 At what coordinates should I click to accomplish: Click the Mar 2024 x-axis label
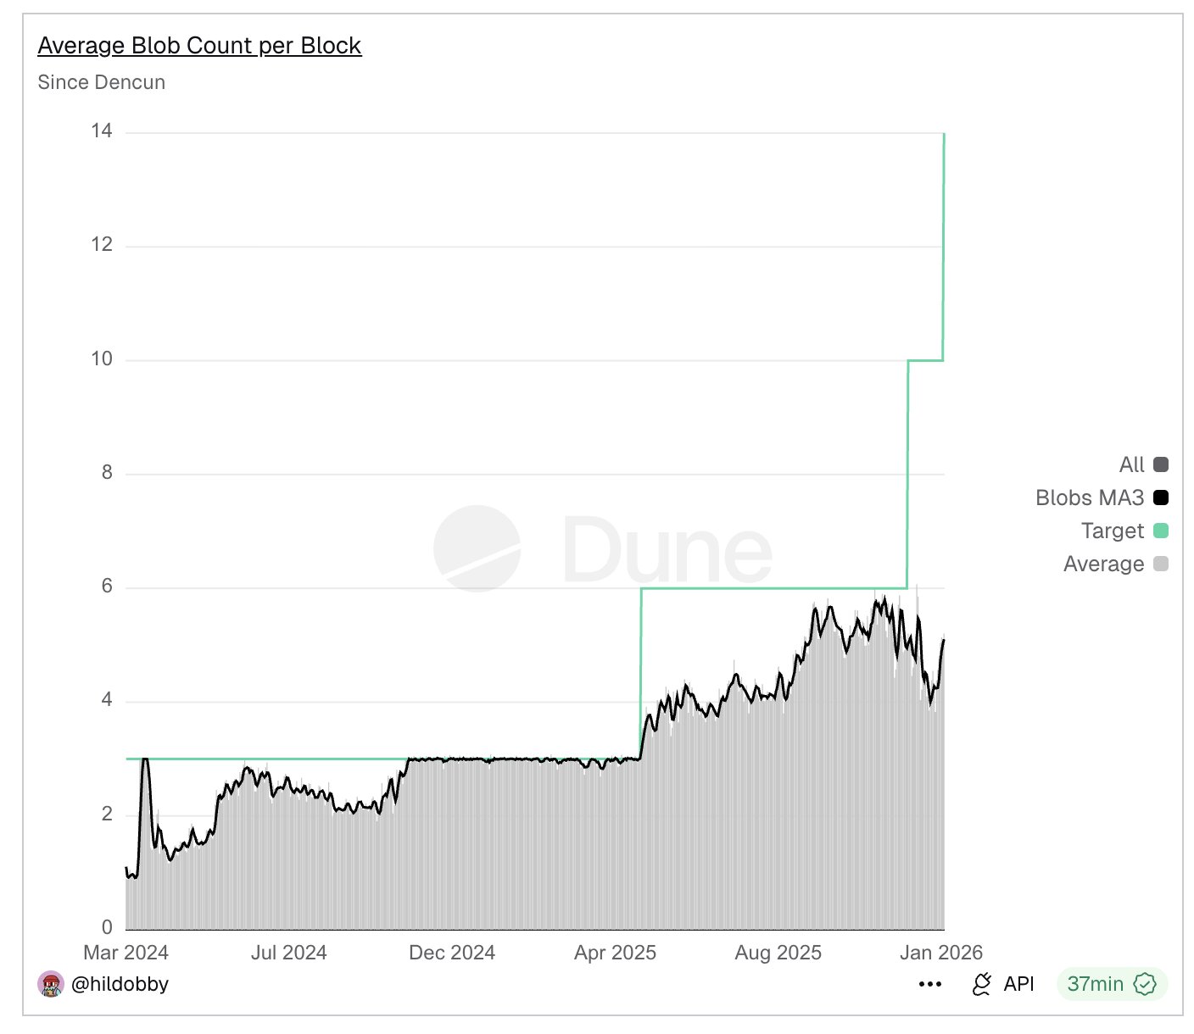point(126,953)
